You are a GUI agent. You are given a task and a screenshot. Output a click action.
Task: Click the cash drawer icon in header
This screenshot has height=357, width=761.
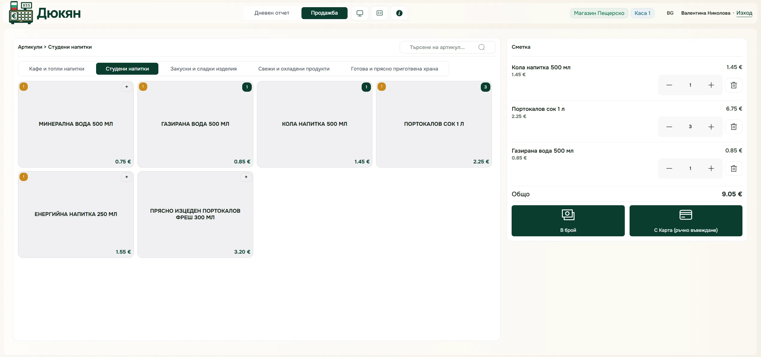(379, 13)
